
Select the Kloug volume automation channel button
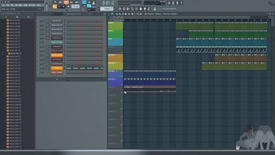57,72
